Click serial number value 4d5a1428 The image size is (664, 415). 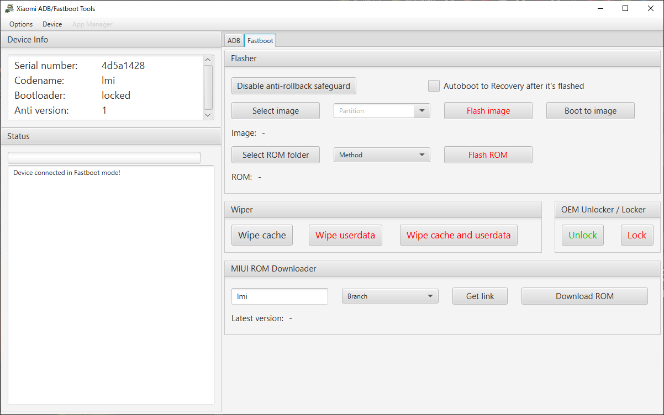click(x=123, y=66)
